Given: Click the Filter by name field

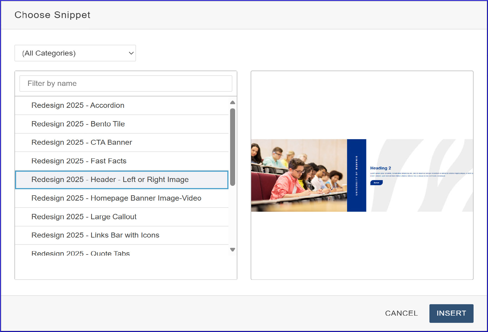Looking at the screenshot, I should click(126, 83).
